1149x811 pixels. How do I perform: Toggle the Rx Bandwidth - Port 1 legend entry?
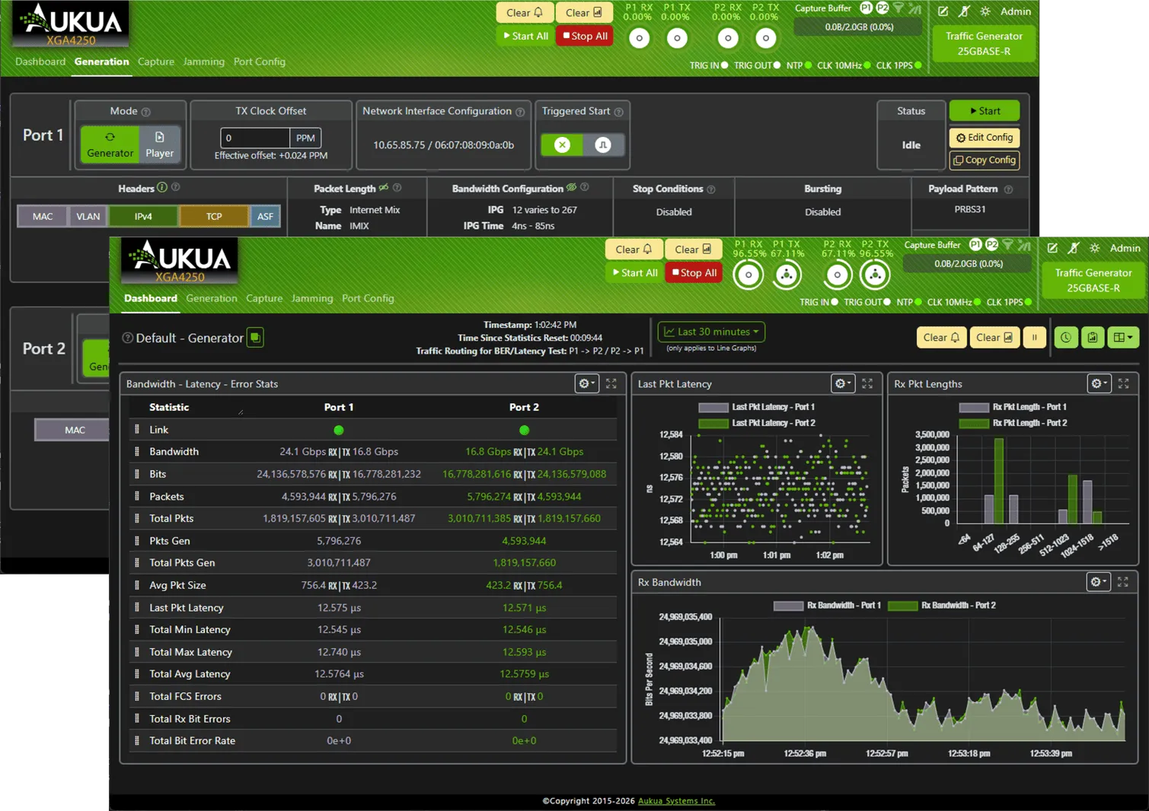tap(827, 606)
